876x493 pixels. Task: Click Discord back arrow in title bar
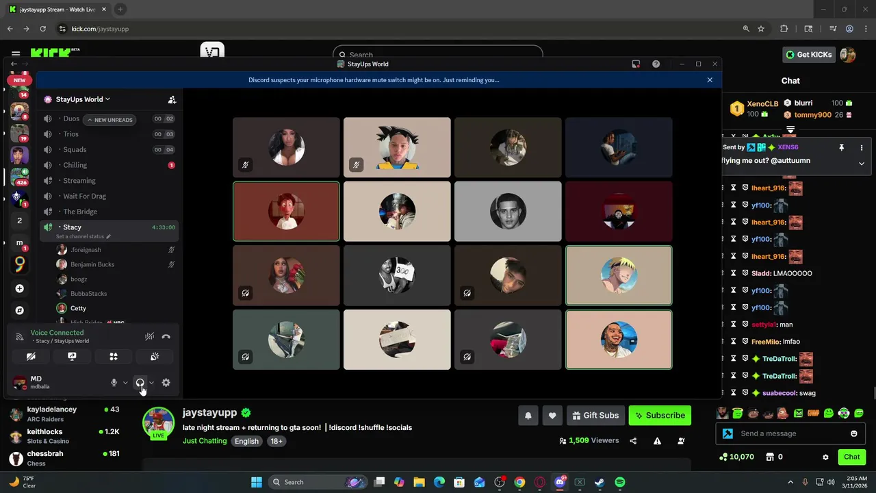click(x=14, y=64)
